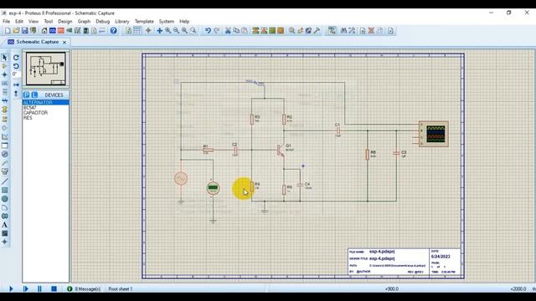Screen dimensions: 536x301
Task: Open the Graph menu
Action: [x=84, y=21]
